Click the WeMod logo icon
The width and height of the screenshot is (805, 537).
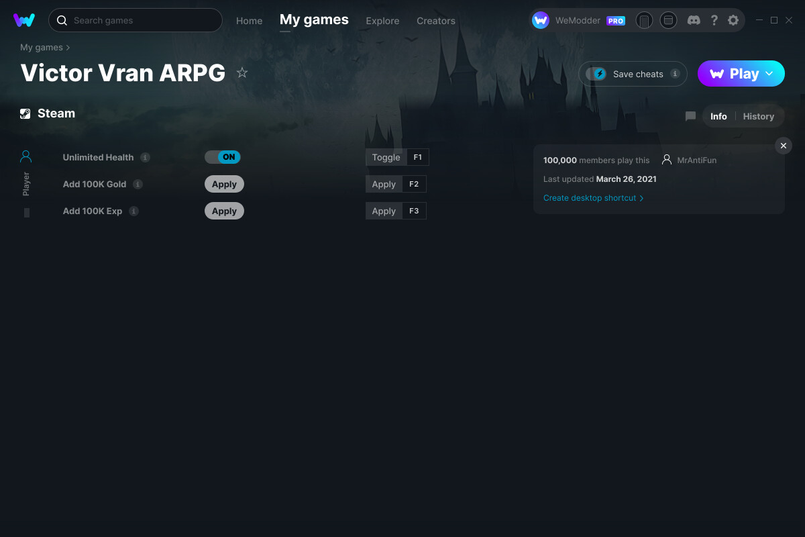[x=24, y=20]
